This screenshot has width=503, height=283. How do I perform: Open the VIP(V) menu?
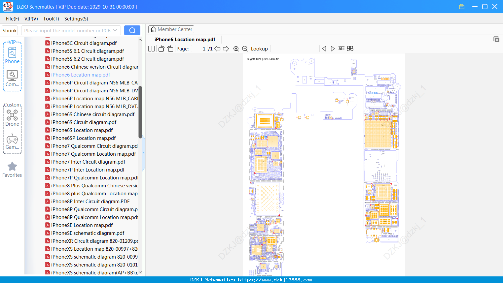[x=31, y=19]
